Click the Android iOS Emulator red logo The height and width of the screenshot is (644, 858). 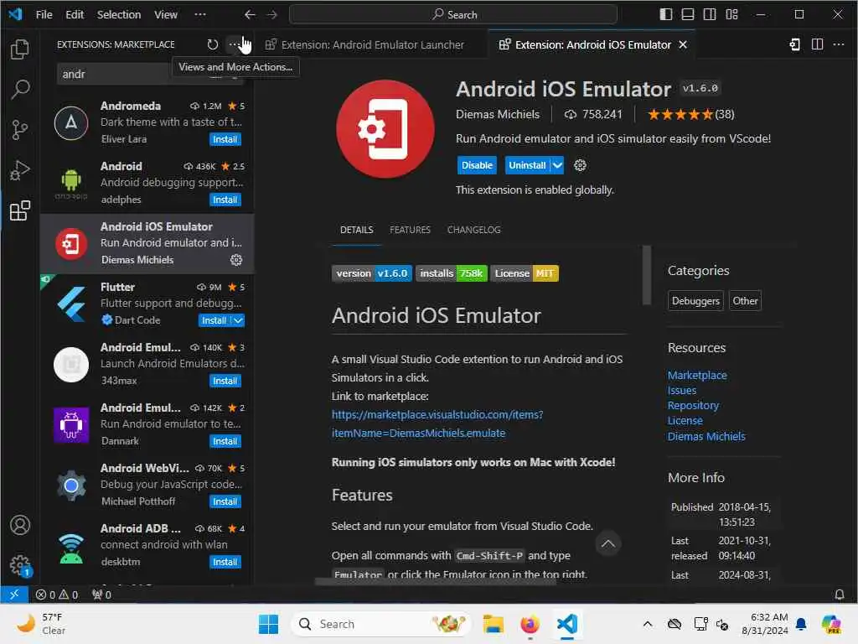(385, 129)
